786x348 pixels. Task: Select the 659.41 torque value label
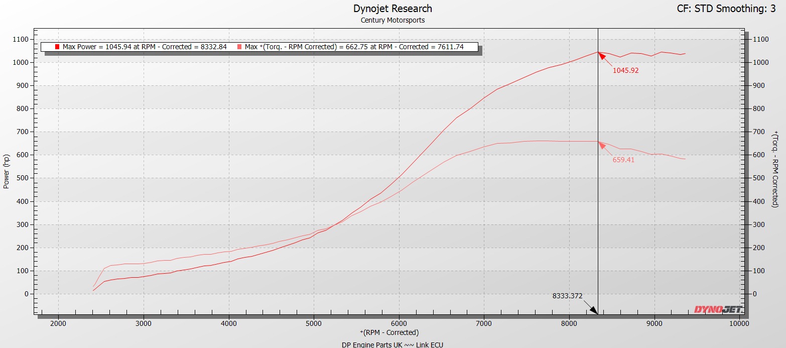(x=625, y=160)
